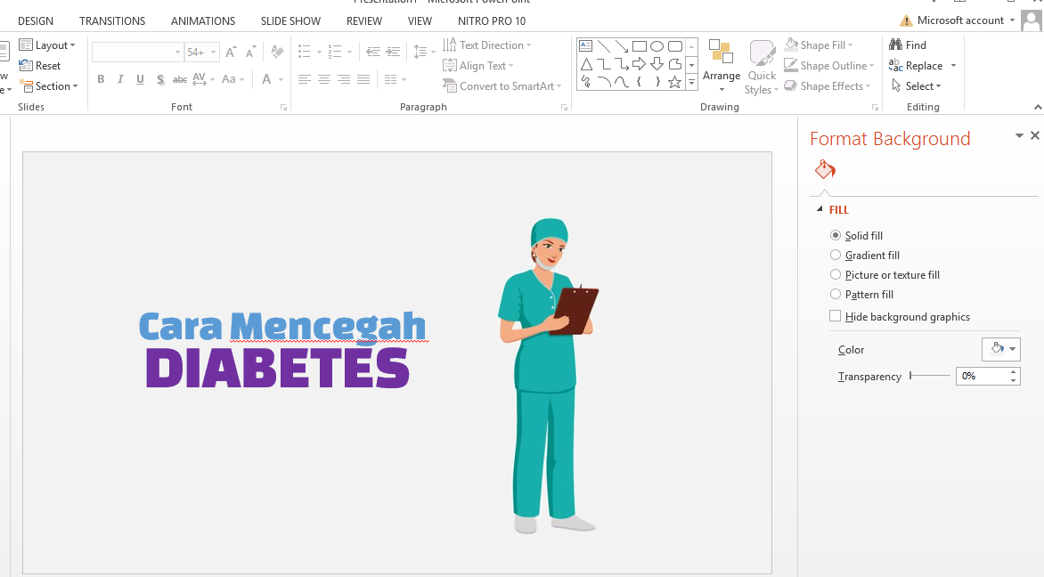The height and width of the screenshot is (577, 1044).
Task: Pick the Oval shape from the gallery
Action: pos(657,46)
